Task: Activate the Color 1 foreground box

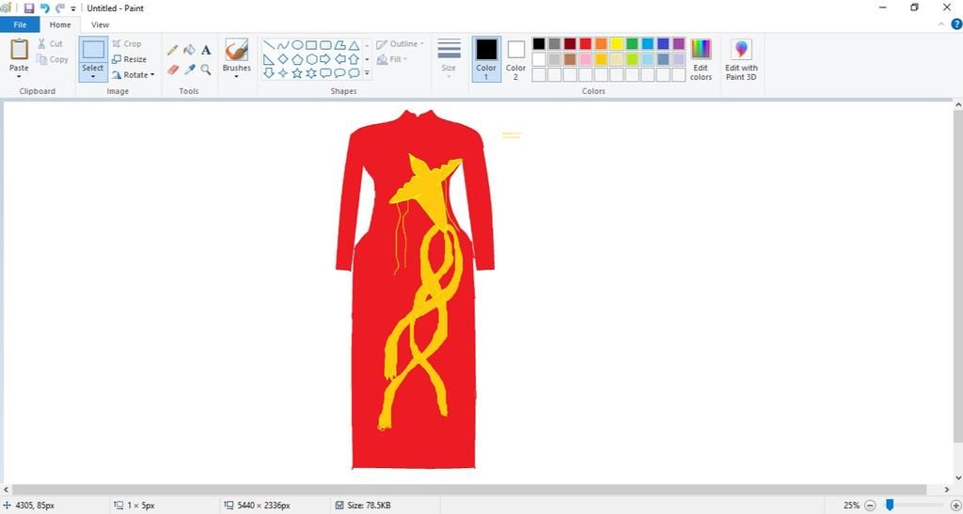Action: click(x=486, y=59)
